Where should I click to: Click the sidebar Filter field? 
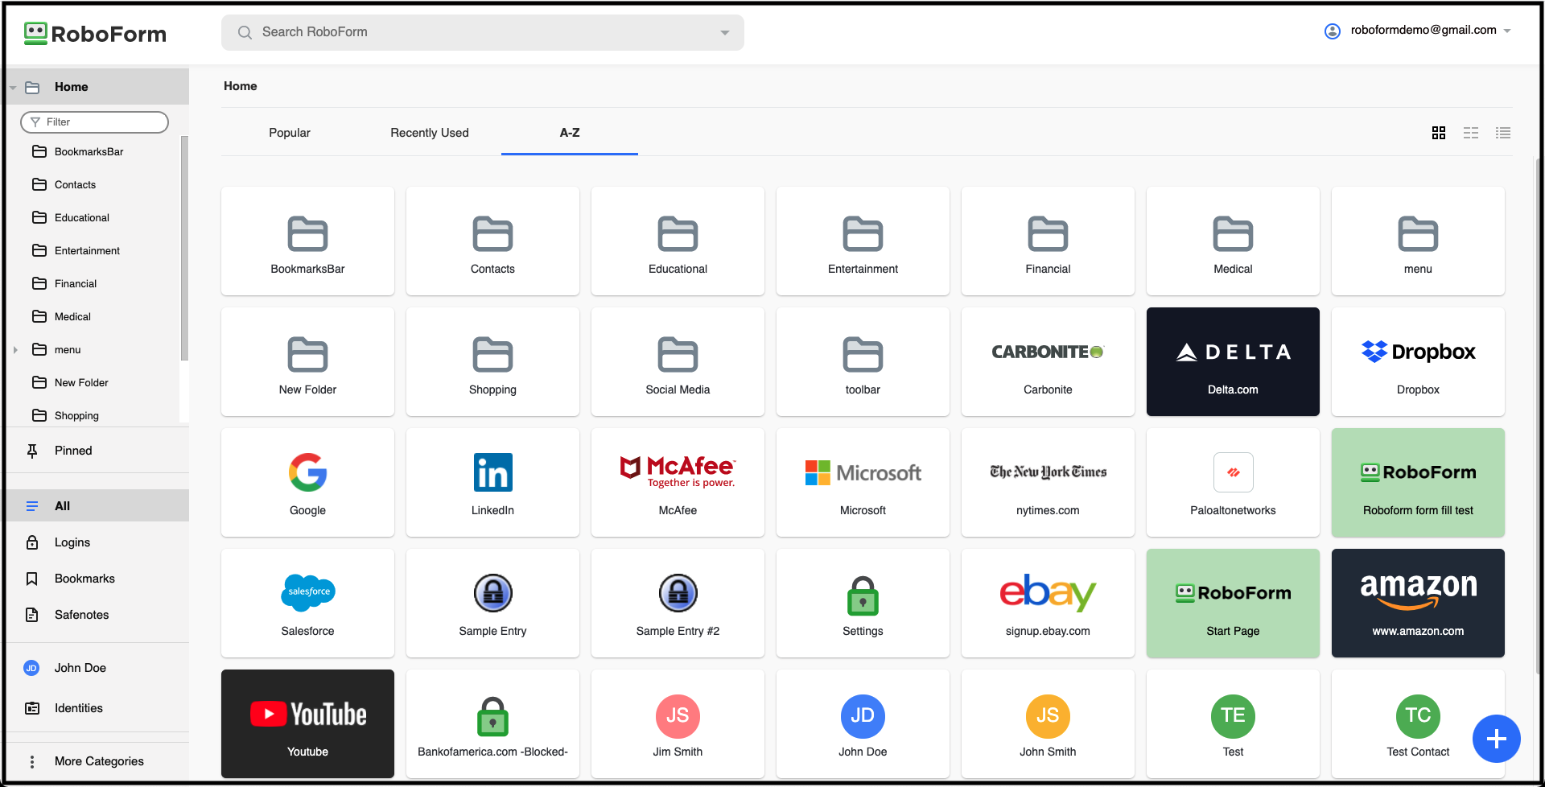94,122
